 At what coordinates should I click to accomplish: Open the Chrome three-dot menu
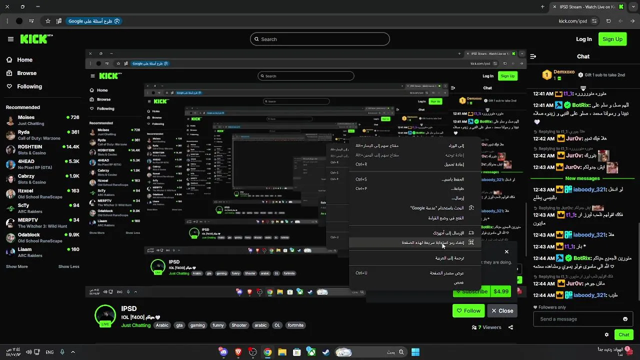[7, 21]
